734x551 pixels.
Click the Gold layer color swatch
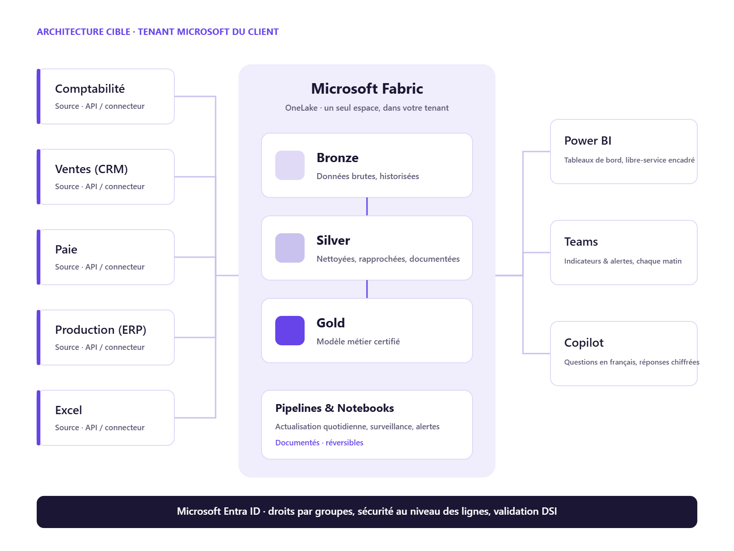tap(290, 331)
